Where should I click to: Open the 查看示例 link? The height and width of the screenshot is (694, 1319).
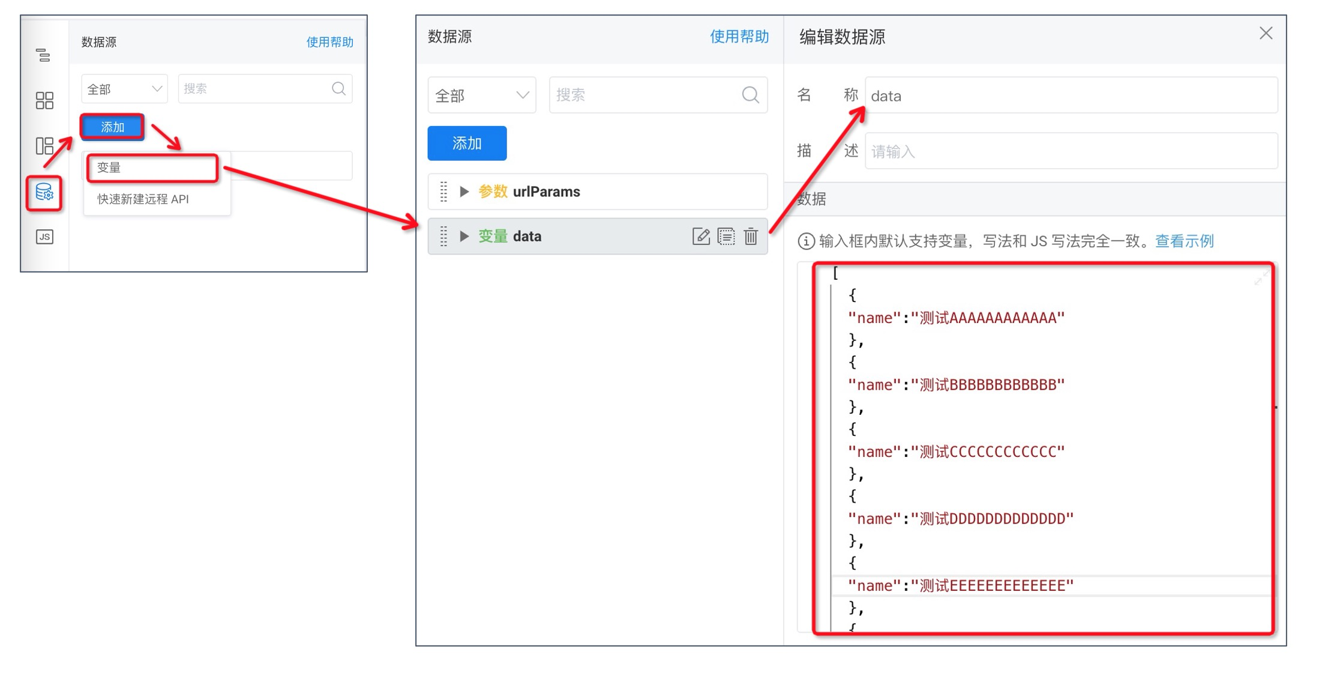(1185, 241)
